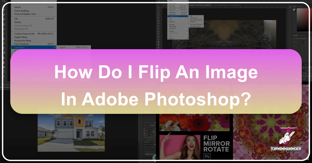Image resolution: width=312 pixels, height=163 pixels.
Task: Choose Check Spelling from the Edit menu
Action: click(22, 11)
